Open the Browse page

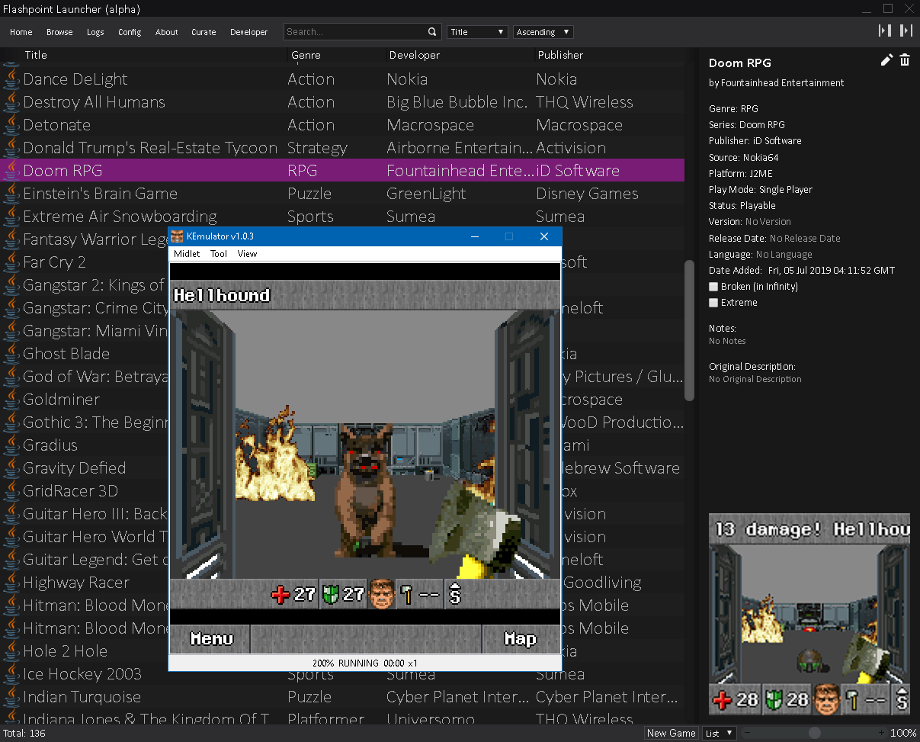click(59, 32)
